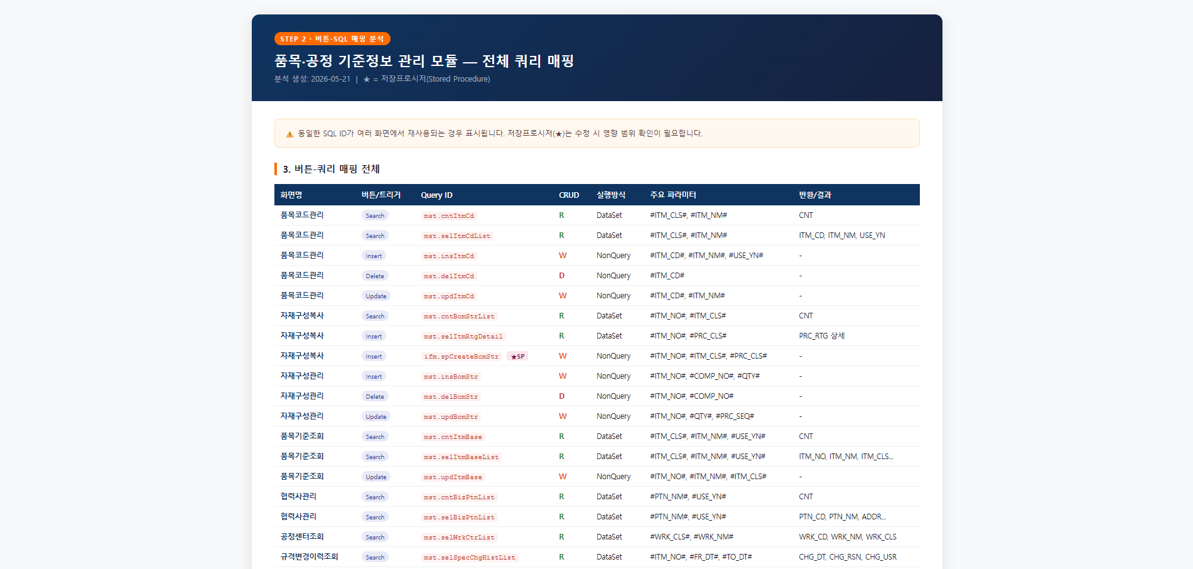Click the Search badge in the mst.selBizPtnList row
The width and height of the screenshot is (1193, 569).
coord(375,517)
